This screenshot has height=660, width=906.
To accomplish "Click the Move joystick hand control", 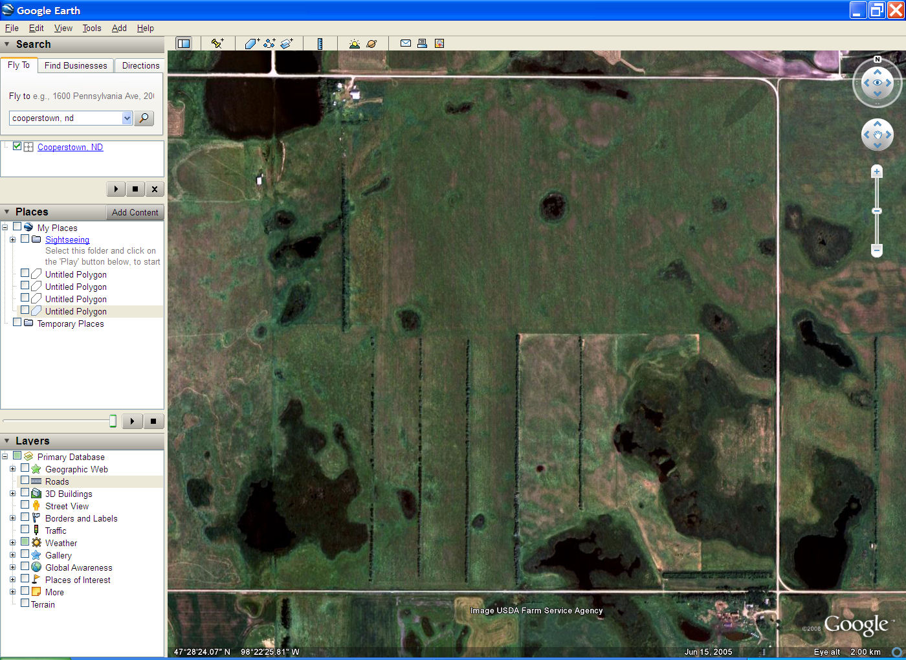I will [878, 135].
